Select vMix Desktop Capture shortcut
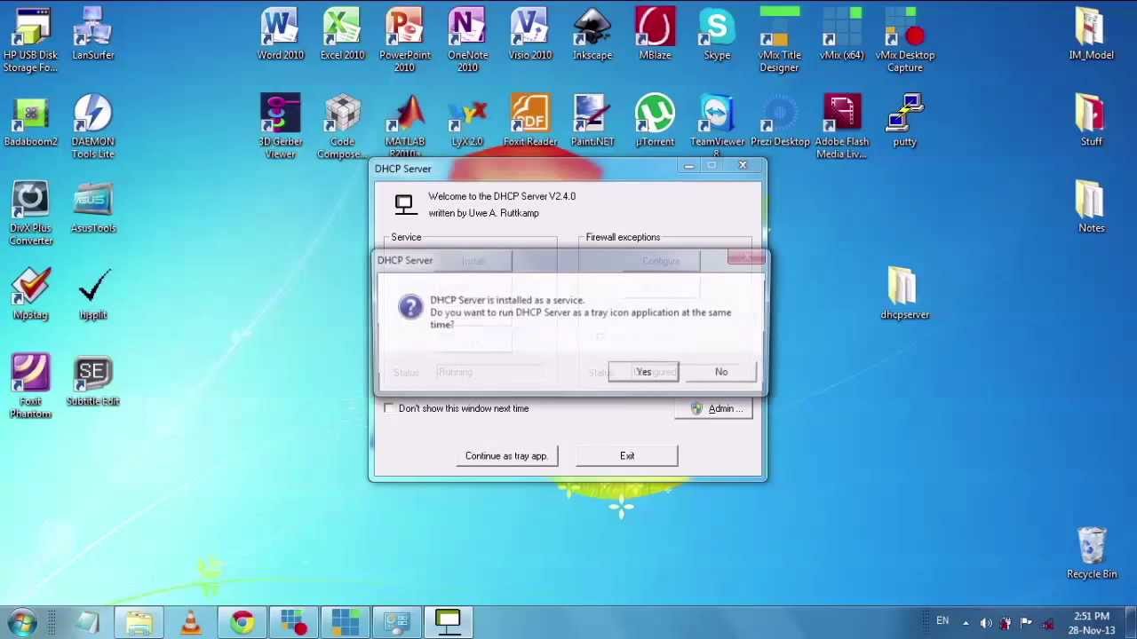This screenshot has width=1137, height=639. tap(904, 40)
